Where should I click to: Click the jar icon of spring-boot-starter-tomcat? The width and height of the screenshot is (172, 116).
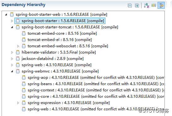18,27
